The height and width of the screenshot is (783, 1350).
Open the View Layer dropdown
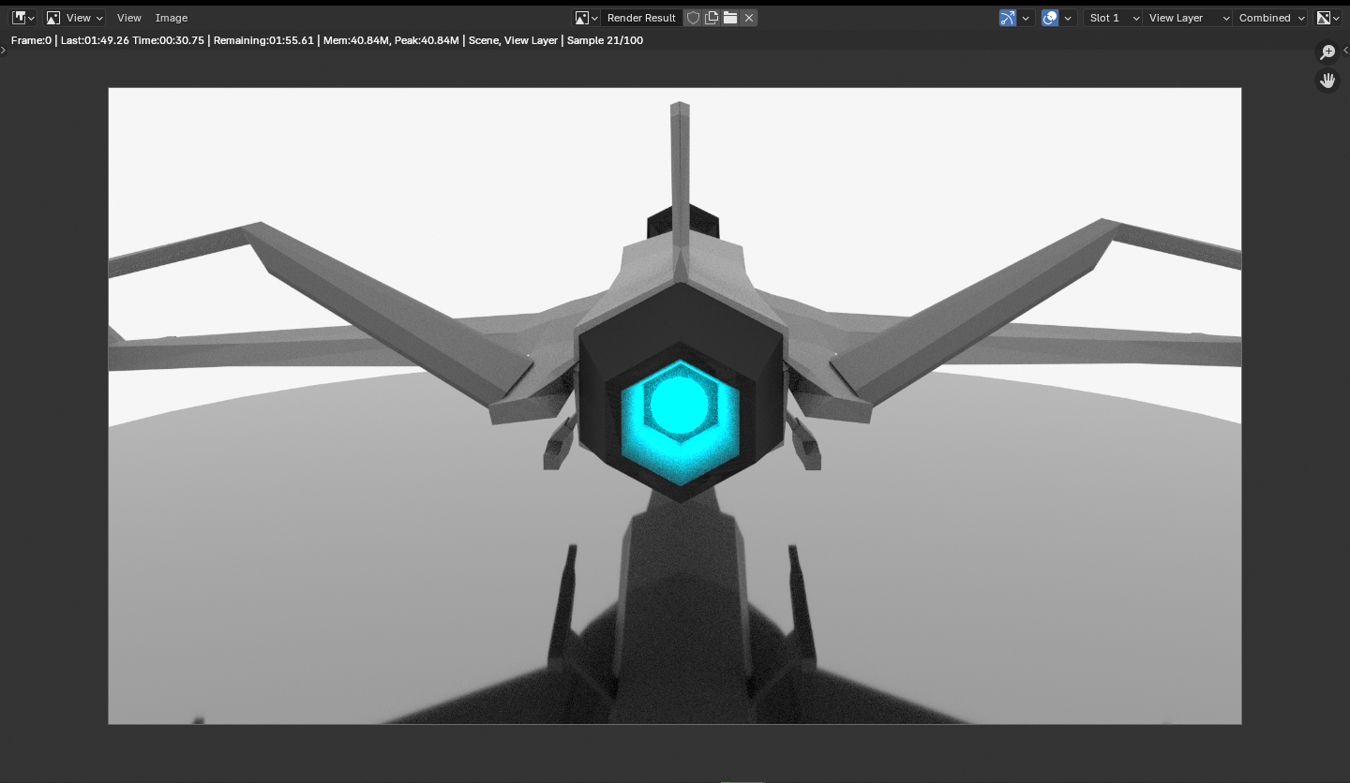point(1188,18)
